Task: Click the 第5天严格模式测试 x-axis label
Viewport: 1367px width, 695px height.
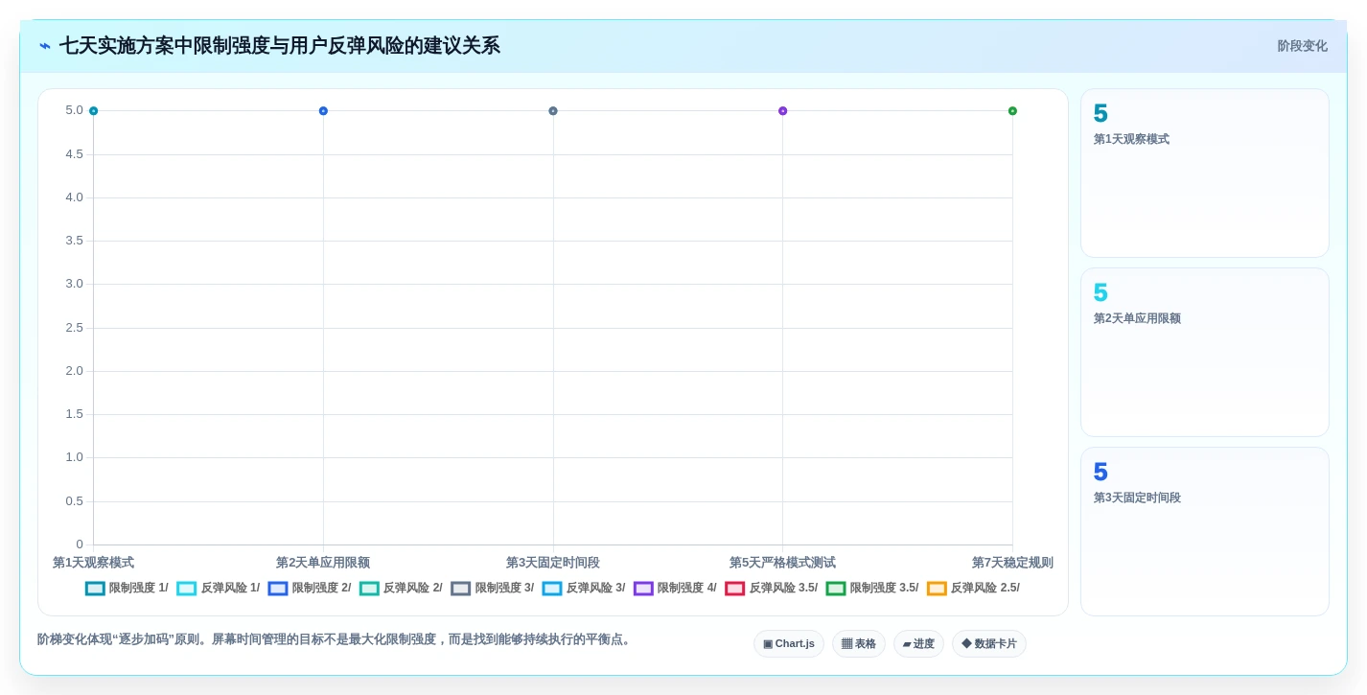Action: click(x=782, y=563)
